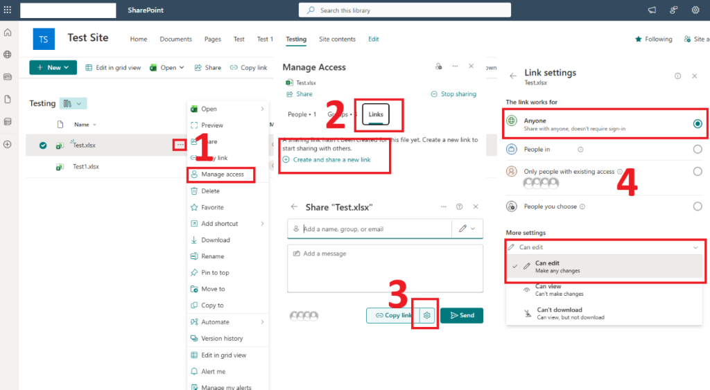Switch to the Links tab
Screen dimensions: 710x390
point(375,114)
